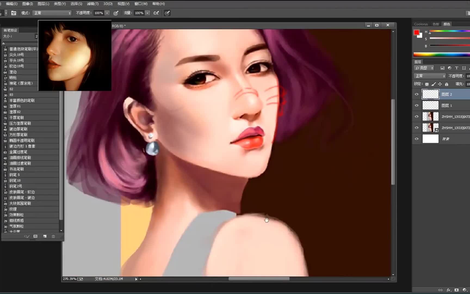Hide layer 图层 2
The image size is (470, 294).
tap(416, 94)
